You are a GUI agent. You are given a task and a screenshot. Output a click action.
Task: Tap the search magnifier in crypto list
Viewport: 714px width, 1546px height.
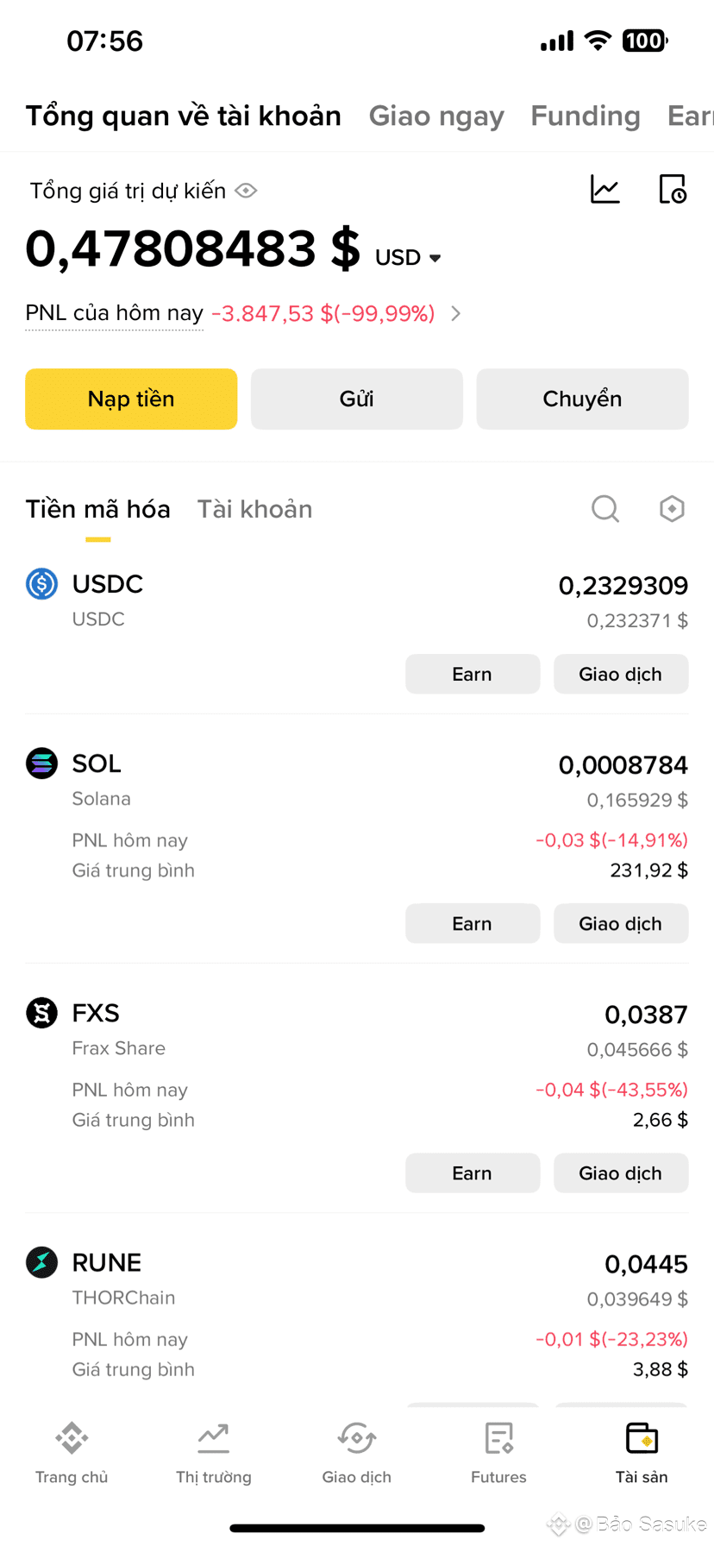tap(605, 509)
